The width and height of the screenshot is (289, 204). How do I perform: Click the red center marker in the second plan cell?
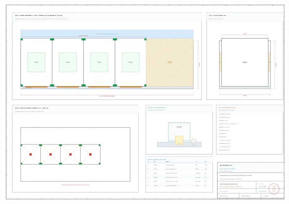point(51,155)
